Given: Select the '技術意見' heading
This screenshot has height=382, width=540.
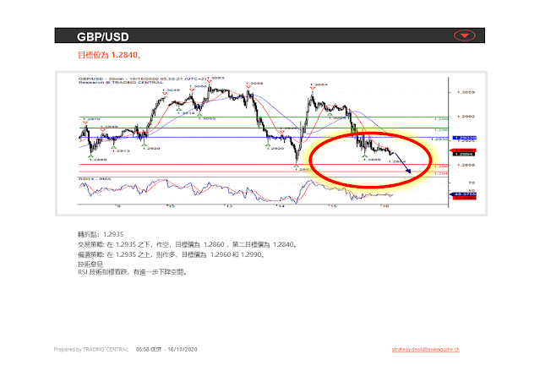Looking at the screenshot, I should [90, 265].
